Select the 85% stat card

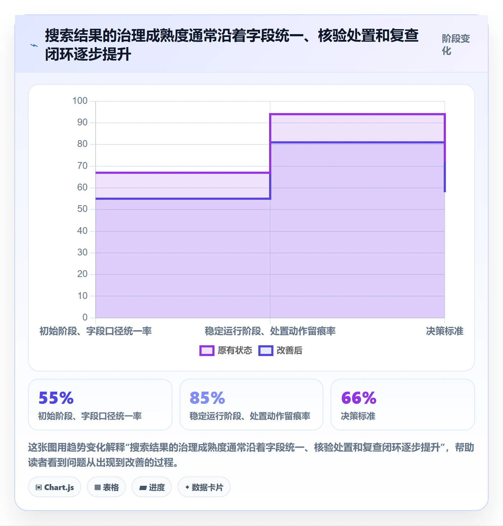(251, 405)
